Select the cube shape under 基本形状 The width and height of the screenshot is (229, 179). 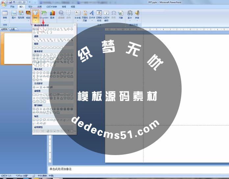(34, 62)
